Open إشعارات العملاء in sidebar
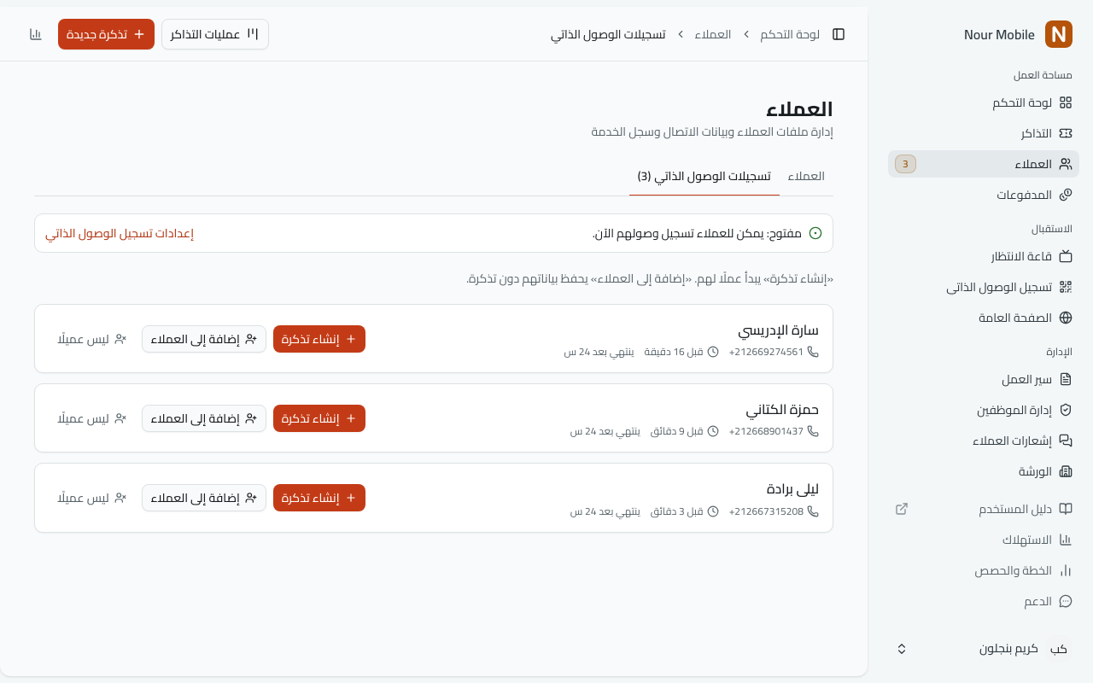The height and width of the screenshot is (683, 1093). (984, 441)
